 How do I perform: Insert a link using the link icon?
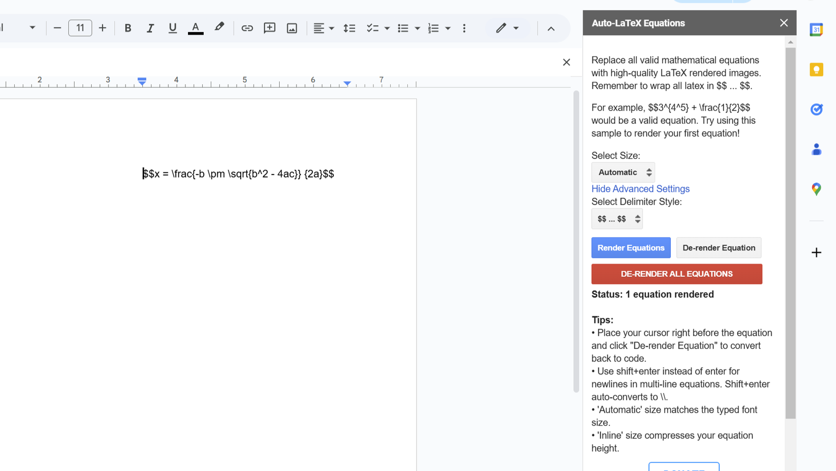247,28
